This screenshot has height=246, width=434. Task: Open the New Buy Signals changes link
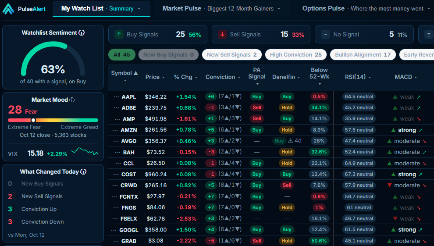[43, 184]
